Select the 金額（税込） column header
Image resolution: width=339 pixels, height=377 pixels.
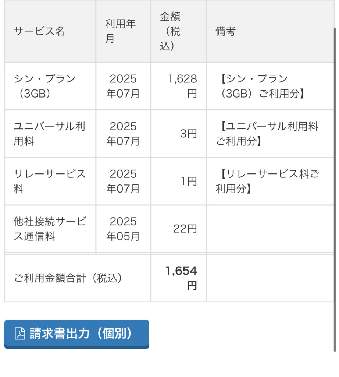pyautogui.click(x=179, y=31)
